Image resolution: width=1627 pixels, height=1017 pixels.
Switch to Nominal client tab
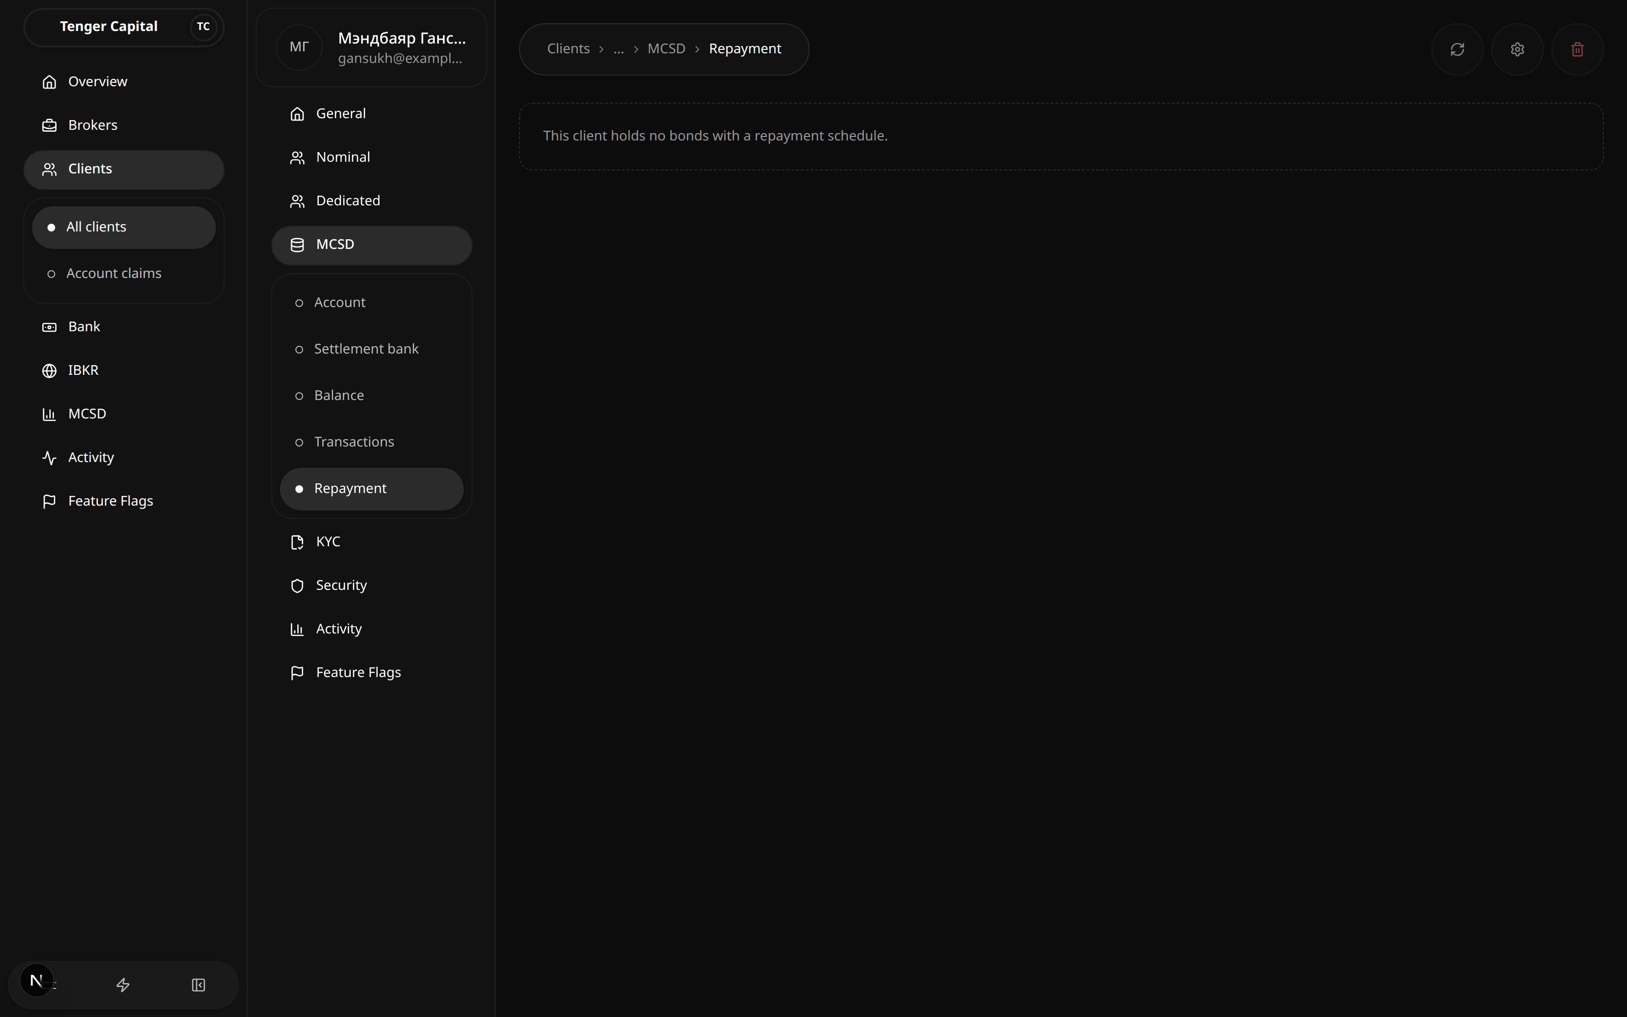click(x=372, y=157)
